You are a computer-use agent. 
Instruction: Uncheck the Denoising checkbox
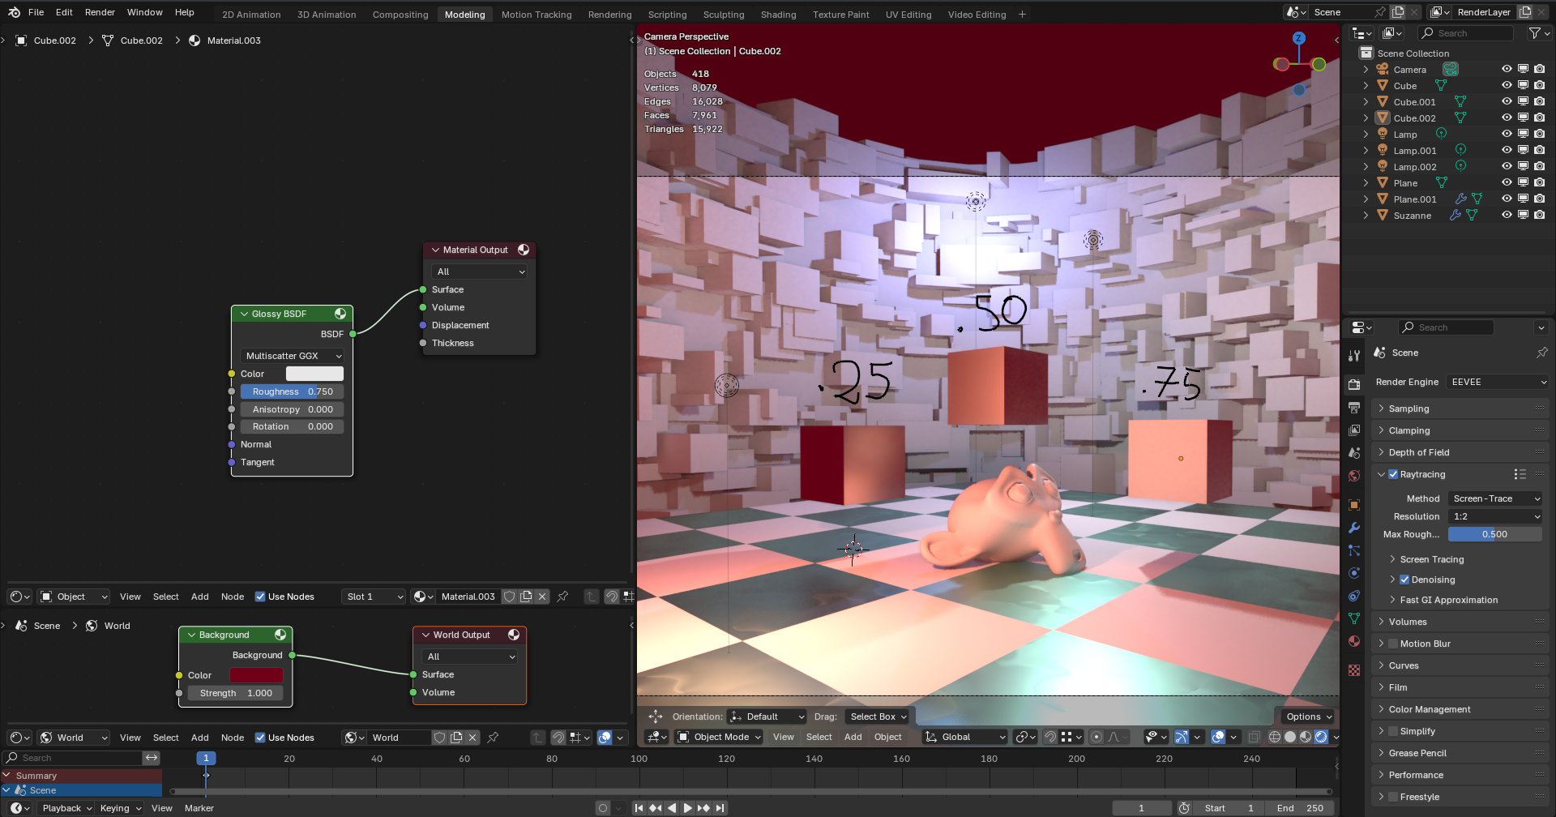point(1404,580)
